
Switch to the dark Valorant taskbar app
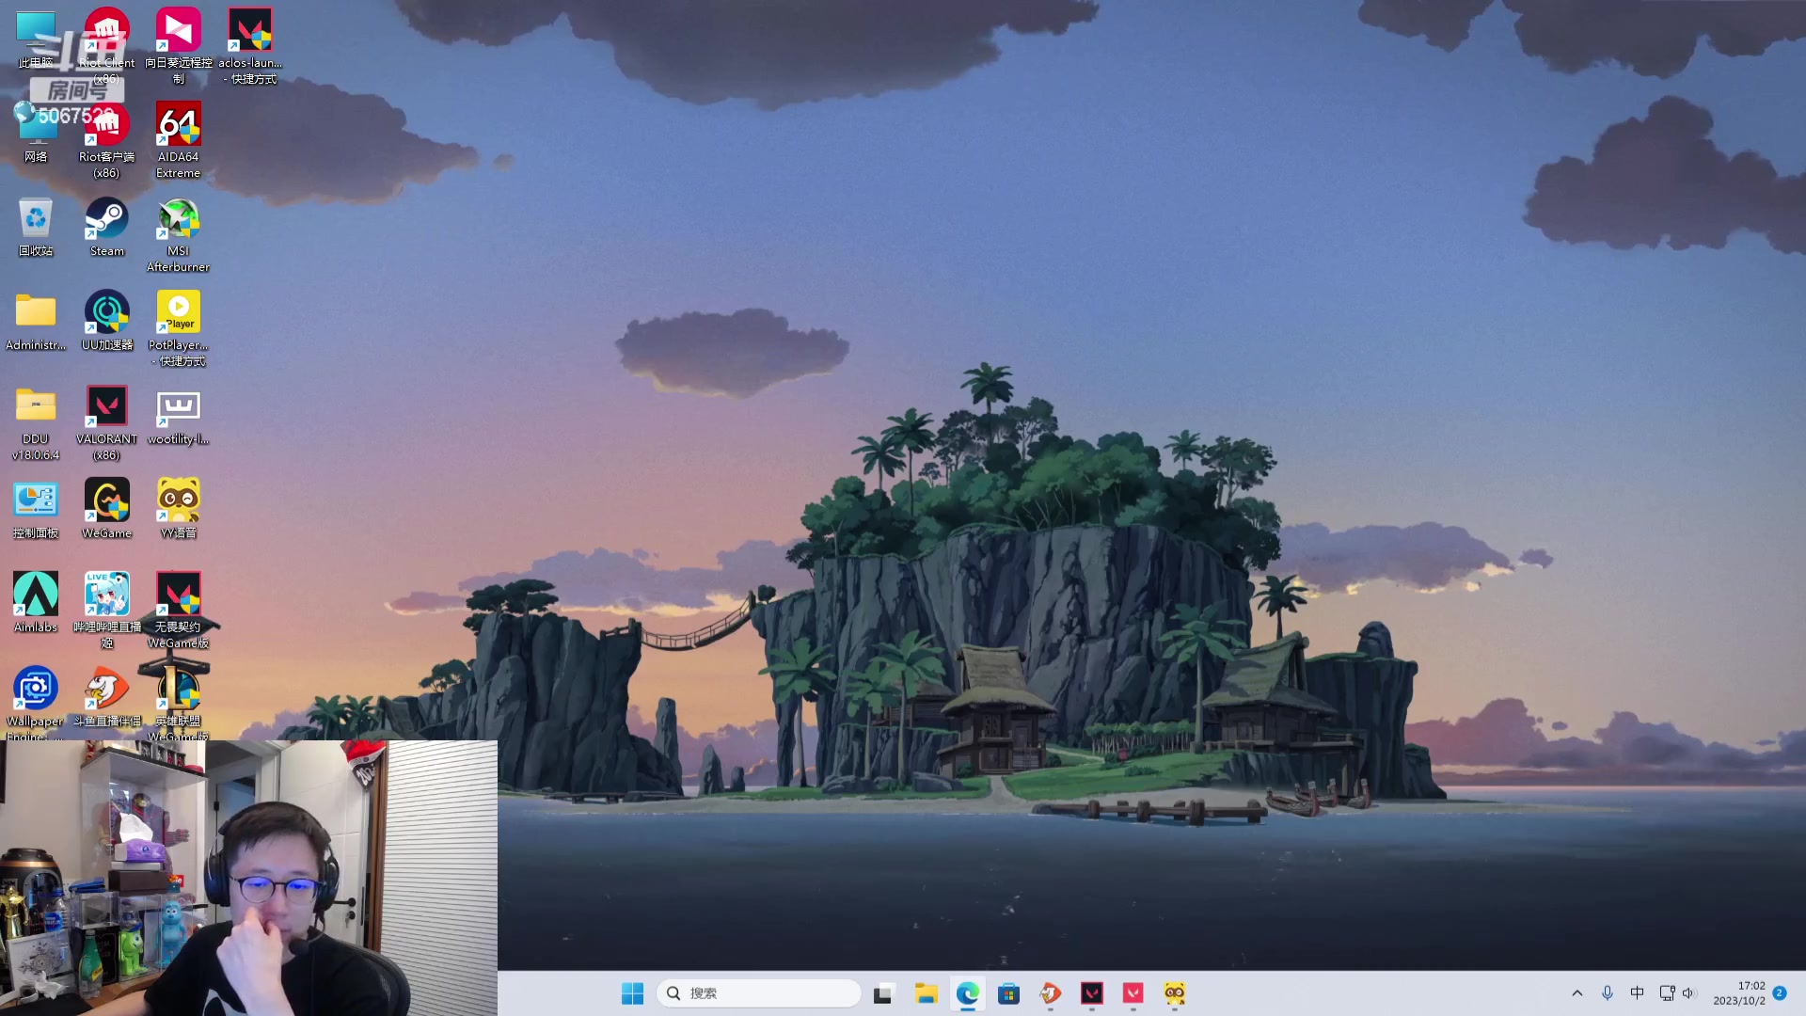tap(1092, 993)
